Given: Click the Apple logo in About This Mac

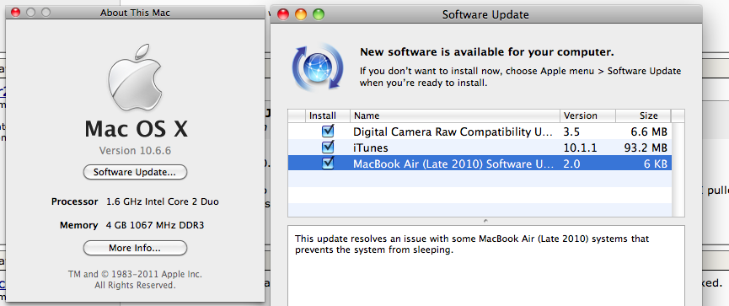Looking at the screenshot, I should point(135,78).
